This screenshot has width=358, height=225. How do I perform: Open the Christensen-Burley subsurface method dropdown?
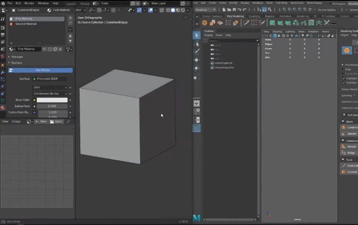pyautogui.click(x=50, y=94)
